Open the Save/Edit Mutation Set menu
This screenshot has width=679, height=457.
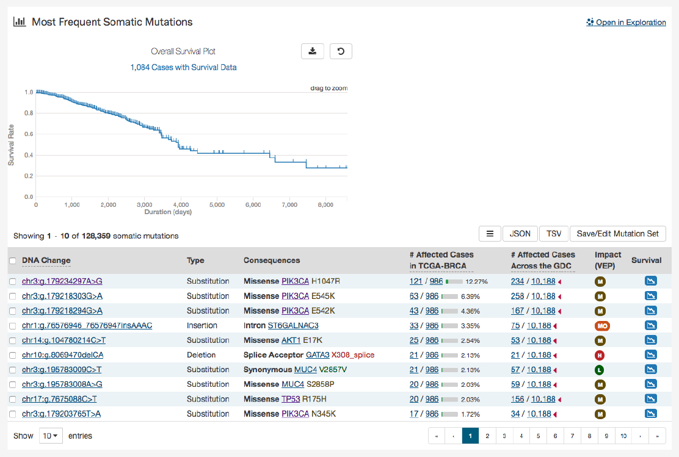tap(617, 234)
